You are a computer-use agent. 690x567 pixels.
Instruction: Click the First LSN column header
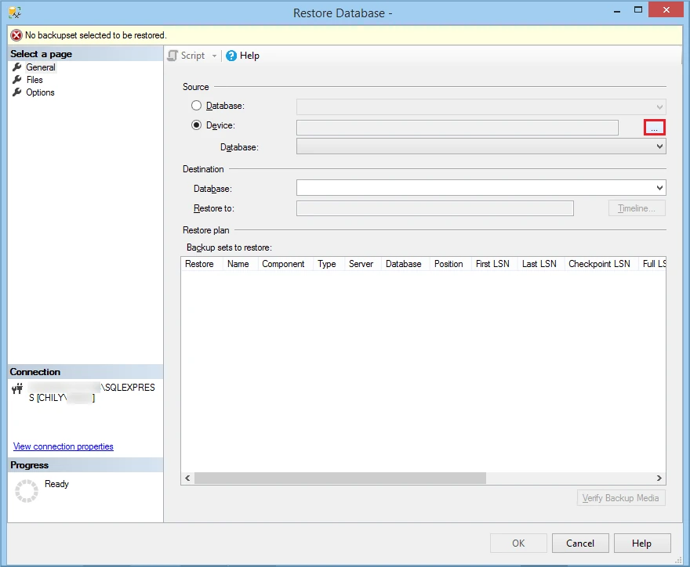[x=493, y=264]
